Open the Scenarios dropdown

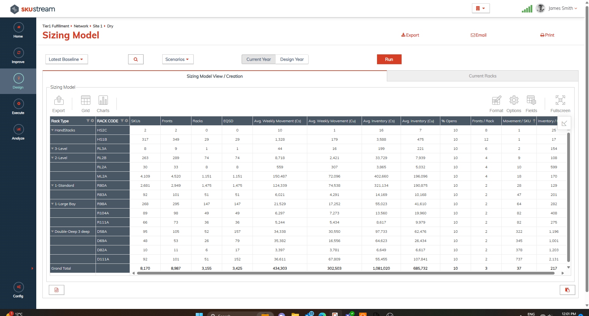coord(178,59)
